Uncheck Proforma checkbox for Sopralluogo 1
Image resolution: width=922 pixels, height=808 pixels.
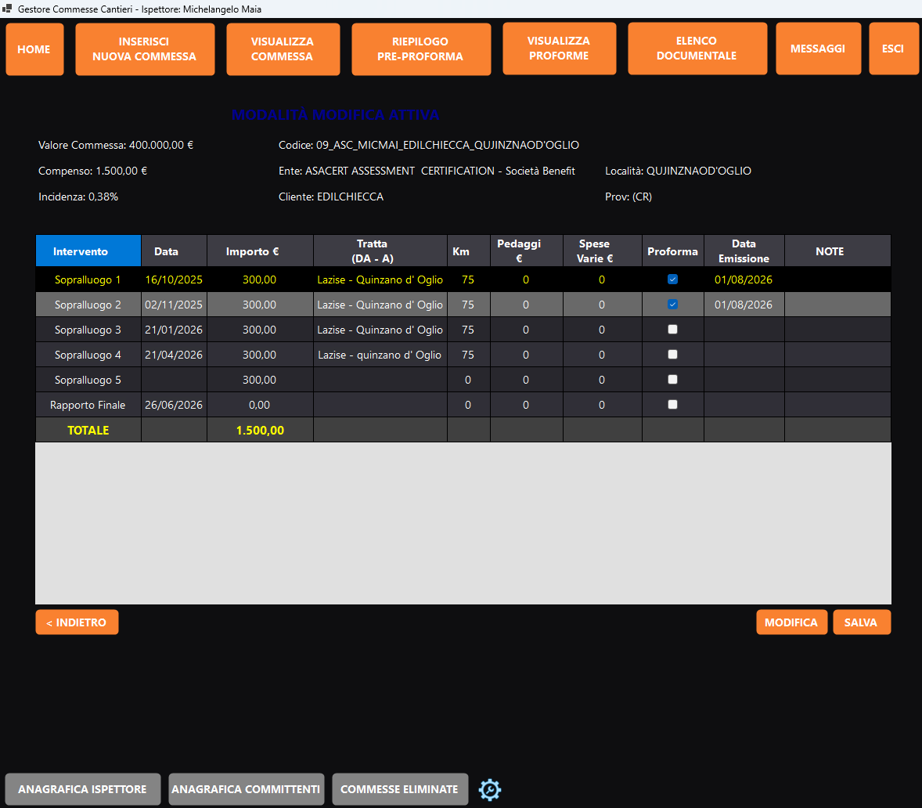[x=672, y=280]
